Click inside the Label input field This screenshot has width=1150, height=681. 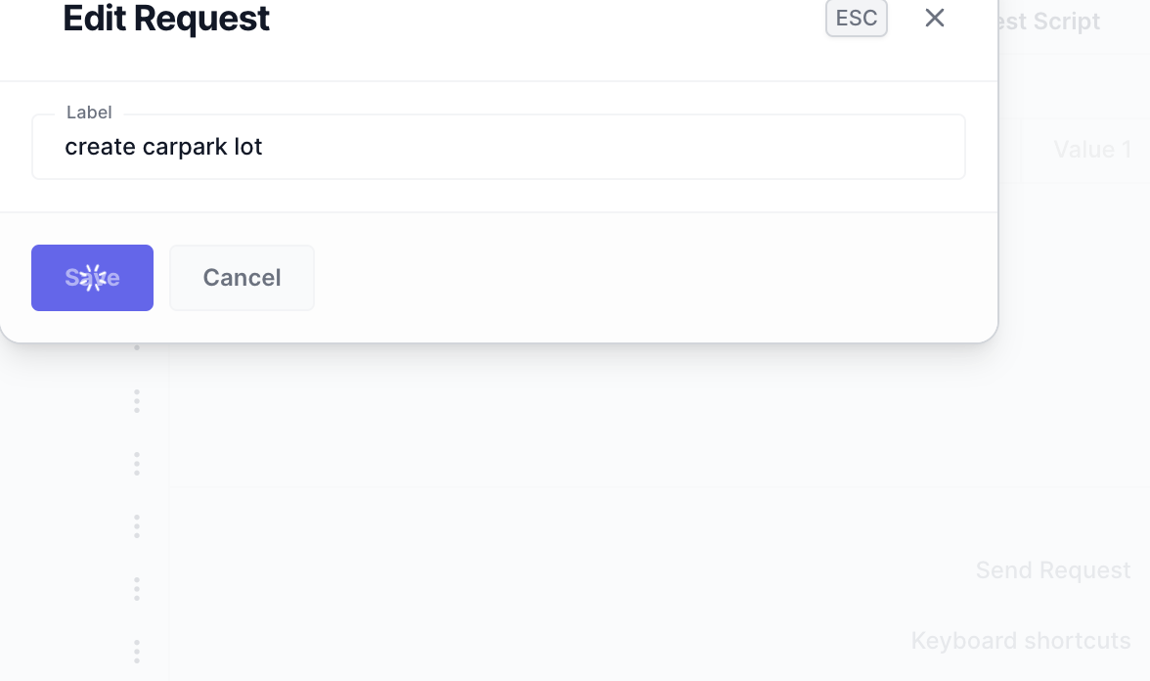click(x=498, y=147)
